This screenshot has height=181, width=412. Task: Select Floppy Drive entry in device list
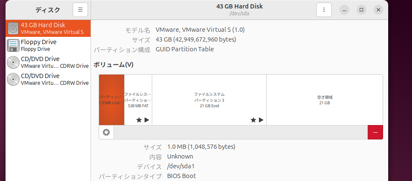pos(48,45)
